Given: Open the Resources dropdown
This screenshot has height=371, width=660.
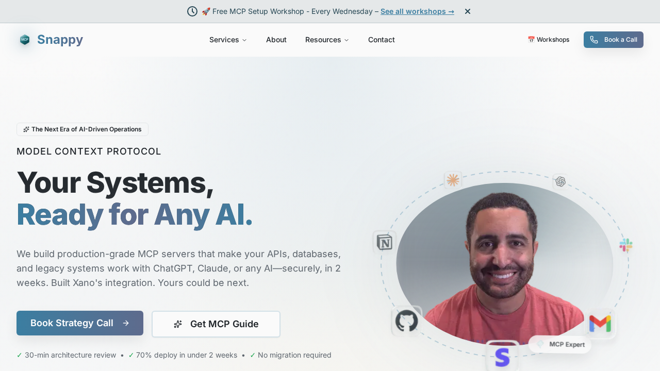Looking at the screenshot, I should 326,40.
